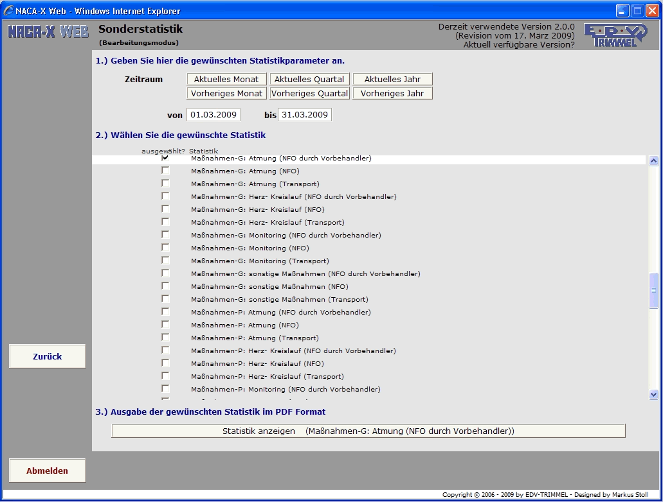663x502 pixels.
Task: Click the 'Sonderstatistik' page heading
Action: 140,29
